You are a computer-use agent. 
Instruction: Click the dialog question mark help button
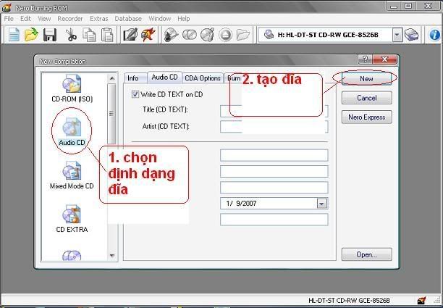(x=365, y=59)
